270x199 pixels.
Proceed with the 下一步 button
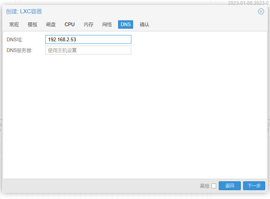(254, 186)
